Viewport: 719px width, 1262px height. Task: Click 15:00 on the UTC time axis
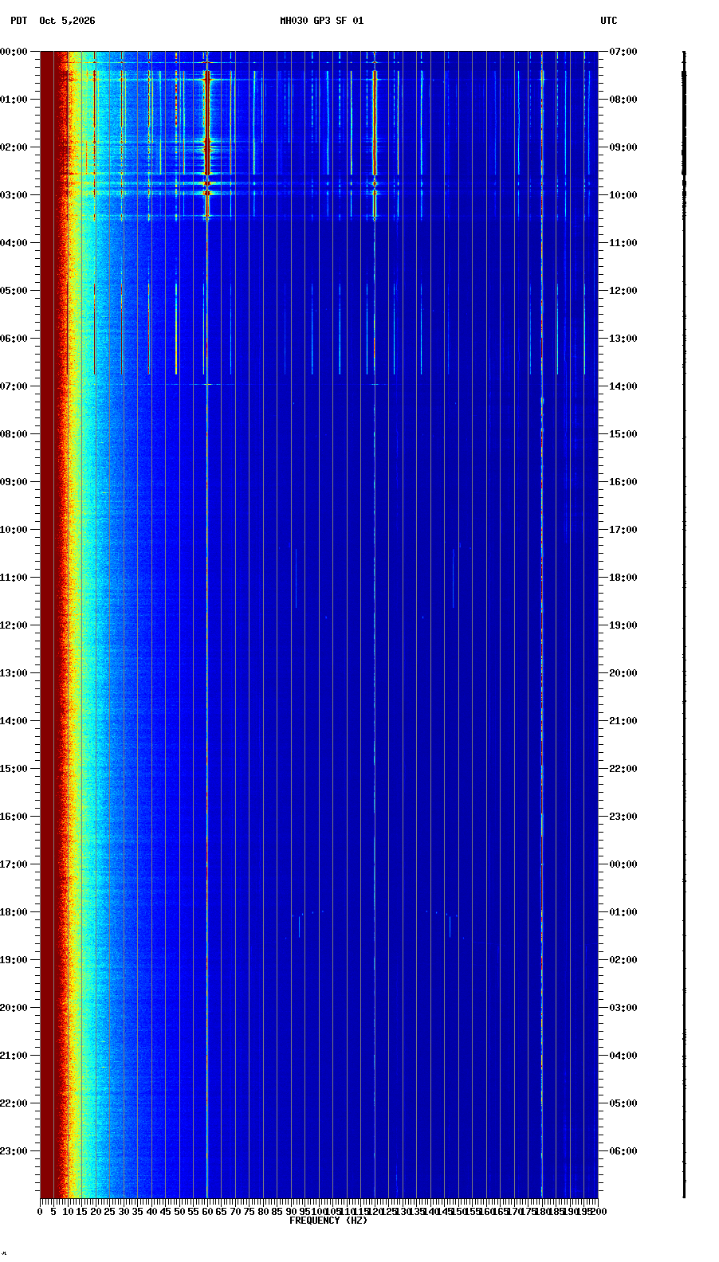(x=623, y=434)
